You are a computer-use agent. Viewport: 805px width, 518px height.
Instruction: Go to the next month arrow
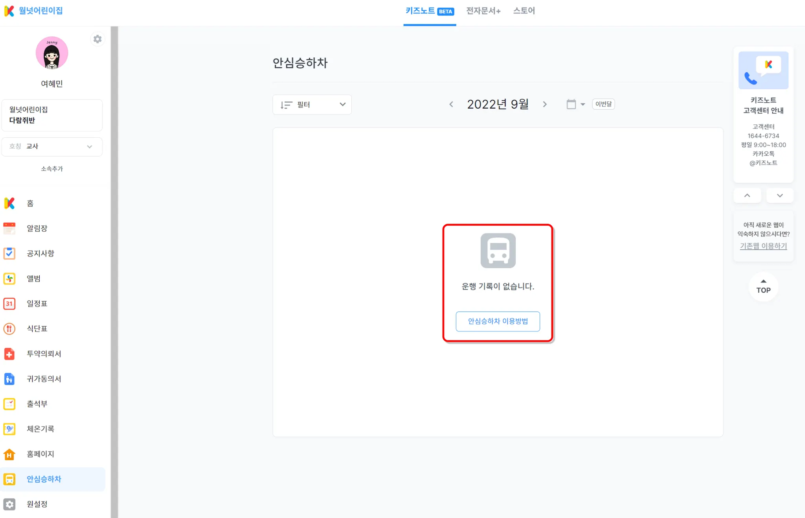(x=545, y=104)
